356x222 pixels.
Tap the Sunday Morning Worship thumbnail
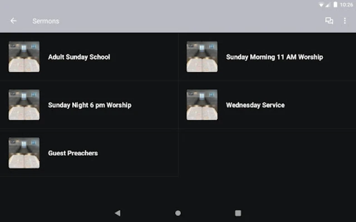coord(202,57)
